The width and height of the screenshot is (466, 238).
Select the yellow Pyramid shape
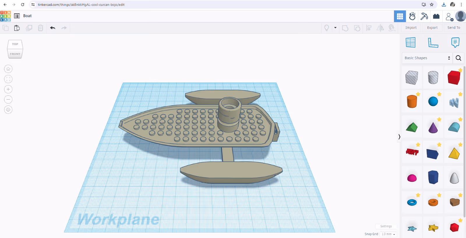pyautogui.click(x=454, y=153)
